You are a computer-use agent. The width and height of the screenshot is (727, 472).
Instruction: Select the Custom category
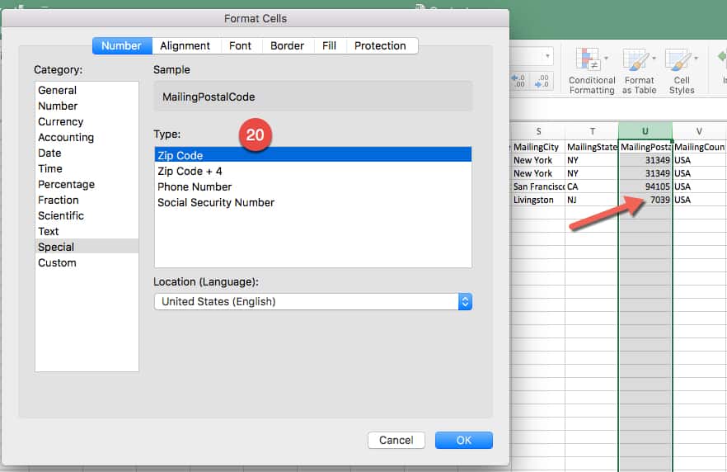(x=57, y=262)
